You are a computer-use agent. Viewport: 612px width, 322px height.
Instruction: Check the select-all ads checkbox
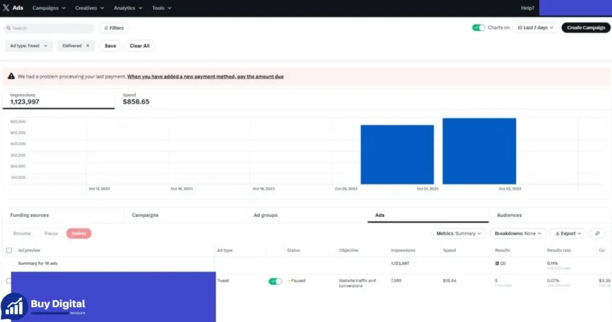coord(9,251)
